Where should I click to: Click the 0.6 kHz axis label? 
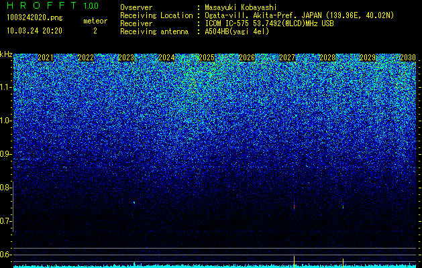click(x=5, y=255)
